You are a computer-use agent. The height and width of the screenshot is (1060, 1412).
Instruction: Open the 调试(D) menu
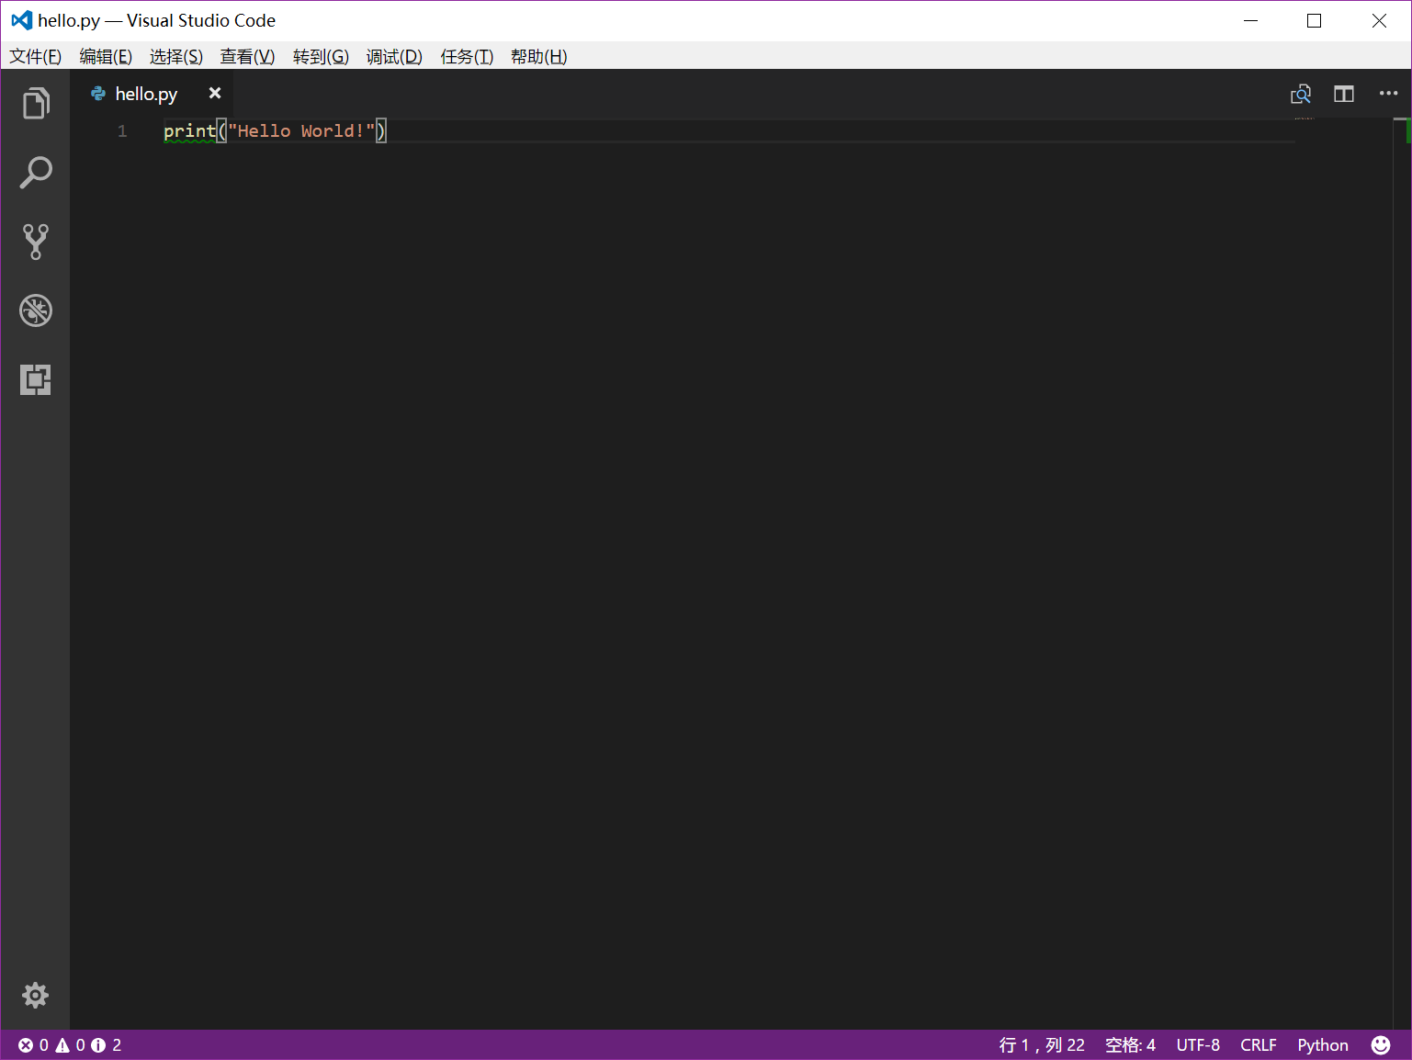coord(394,57)
